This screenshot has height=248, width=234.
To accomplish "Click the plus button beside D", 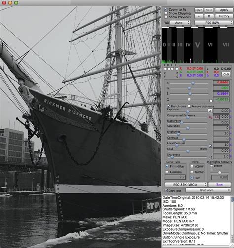I will (199, 16).
